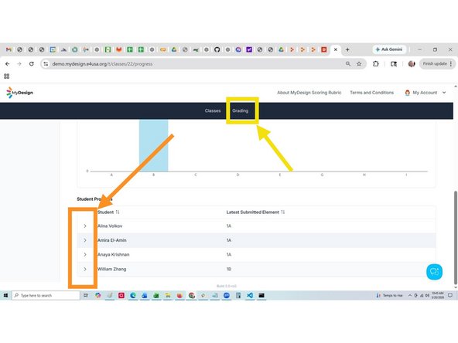This screenshot has width=458, height=343.
Task: Open the browser extensions puzzle icon
Action: tap(376, 63)
